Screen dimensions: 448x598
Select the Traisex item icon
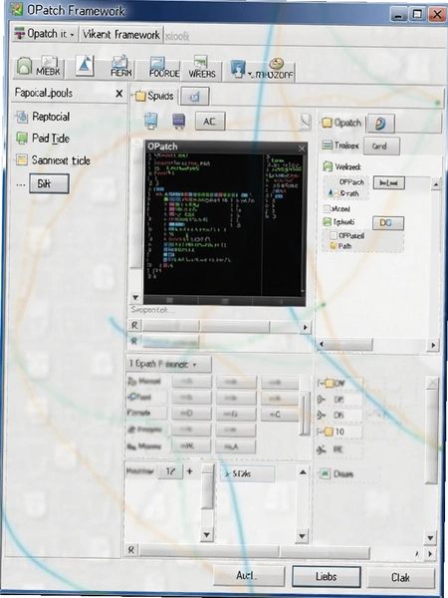tap(328, 146)
